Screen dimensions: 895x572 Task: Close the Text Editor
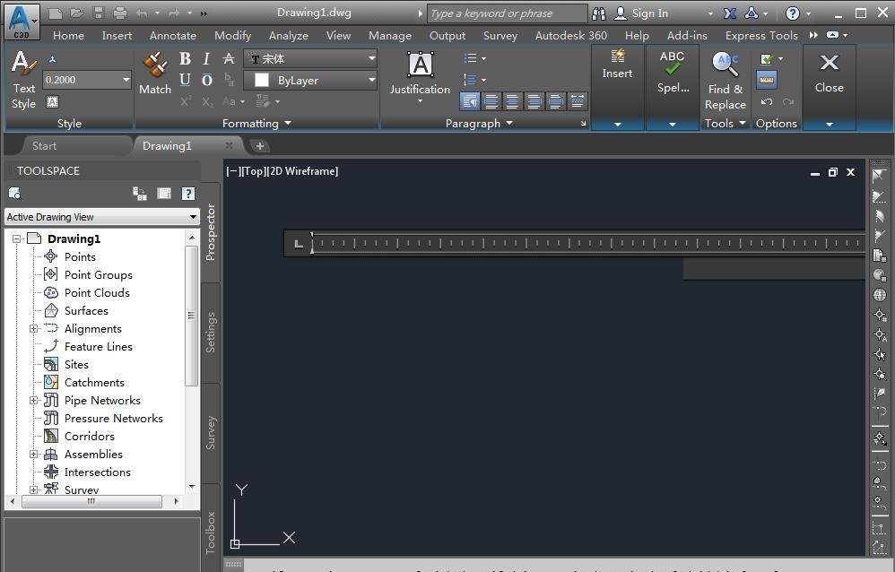point(829,72)
